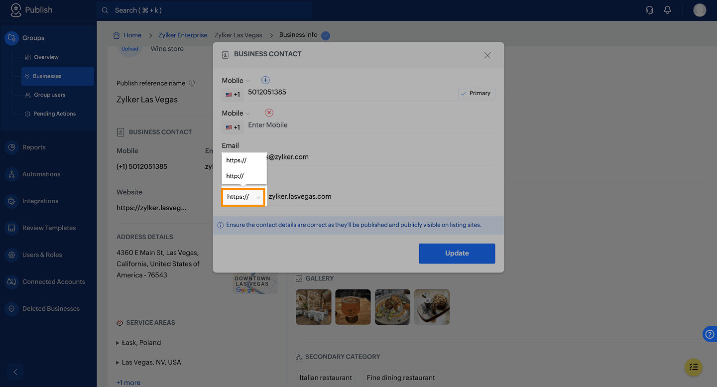Go to Home breadcrumb link

[132, 35]
